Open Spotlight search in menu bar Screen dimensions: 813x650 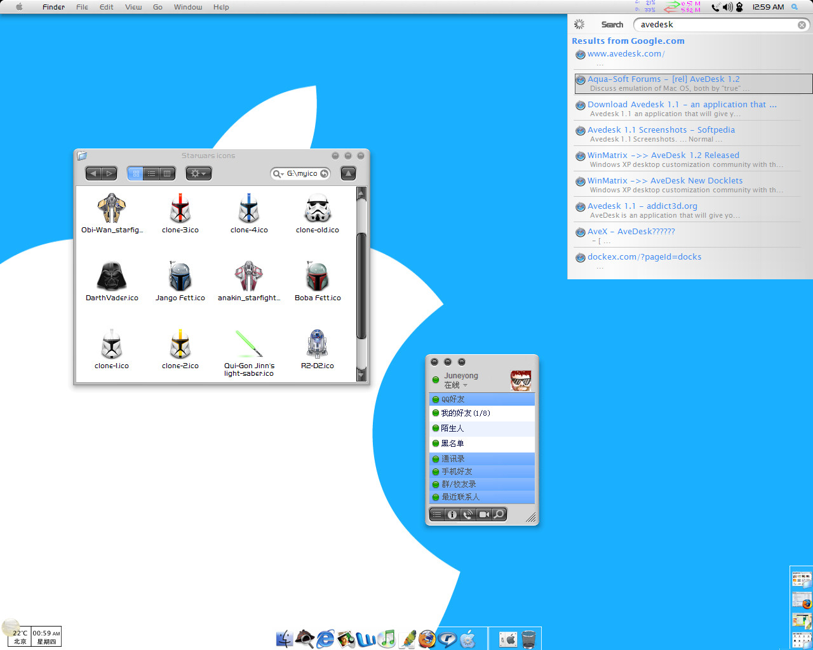[x=795, y=7]
